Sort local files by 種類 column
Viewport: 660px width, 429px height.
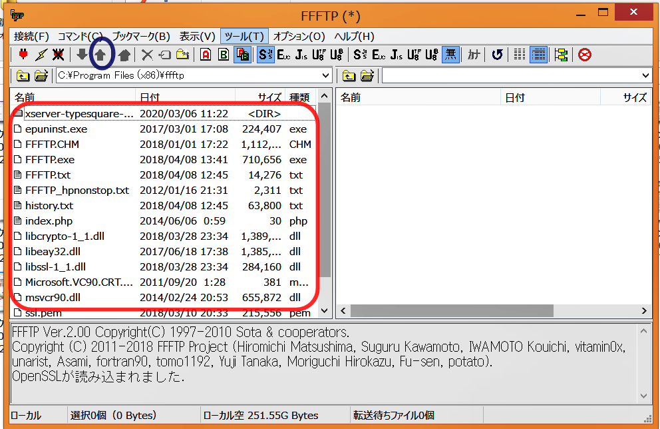coord(300,97)
